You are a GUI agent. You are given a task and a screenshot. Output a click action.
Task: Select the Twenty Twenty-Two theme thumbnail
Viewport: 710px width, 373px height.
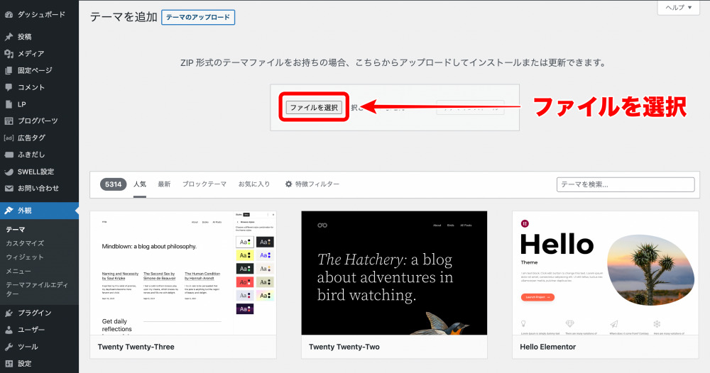[394, 273]
